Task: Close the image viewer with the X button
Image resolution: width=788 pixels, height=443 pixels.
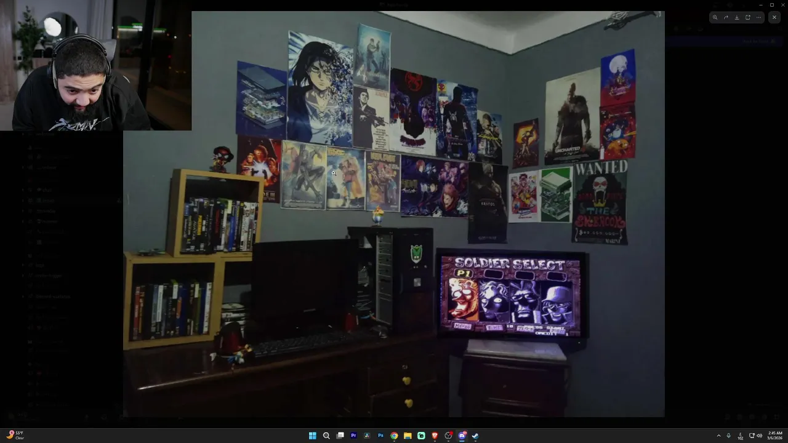Action: point(774,17)
